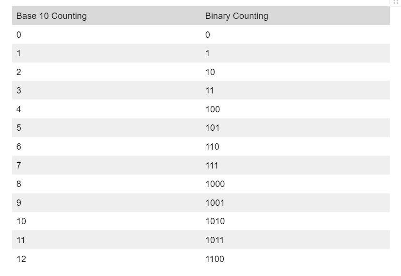Click base 10 number 7

19,166
